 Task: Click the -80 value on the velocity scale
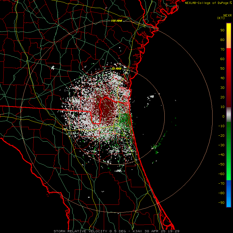click(x=221, y=193)
